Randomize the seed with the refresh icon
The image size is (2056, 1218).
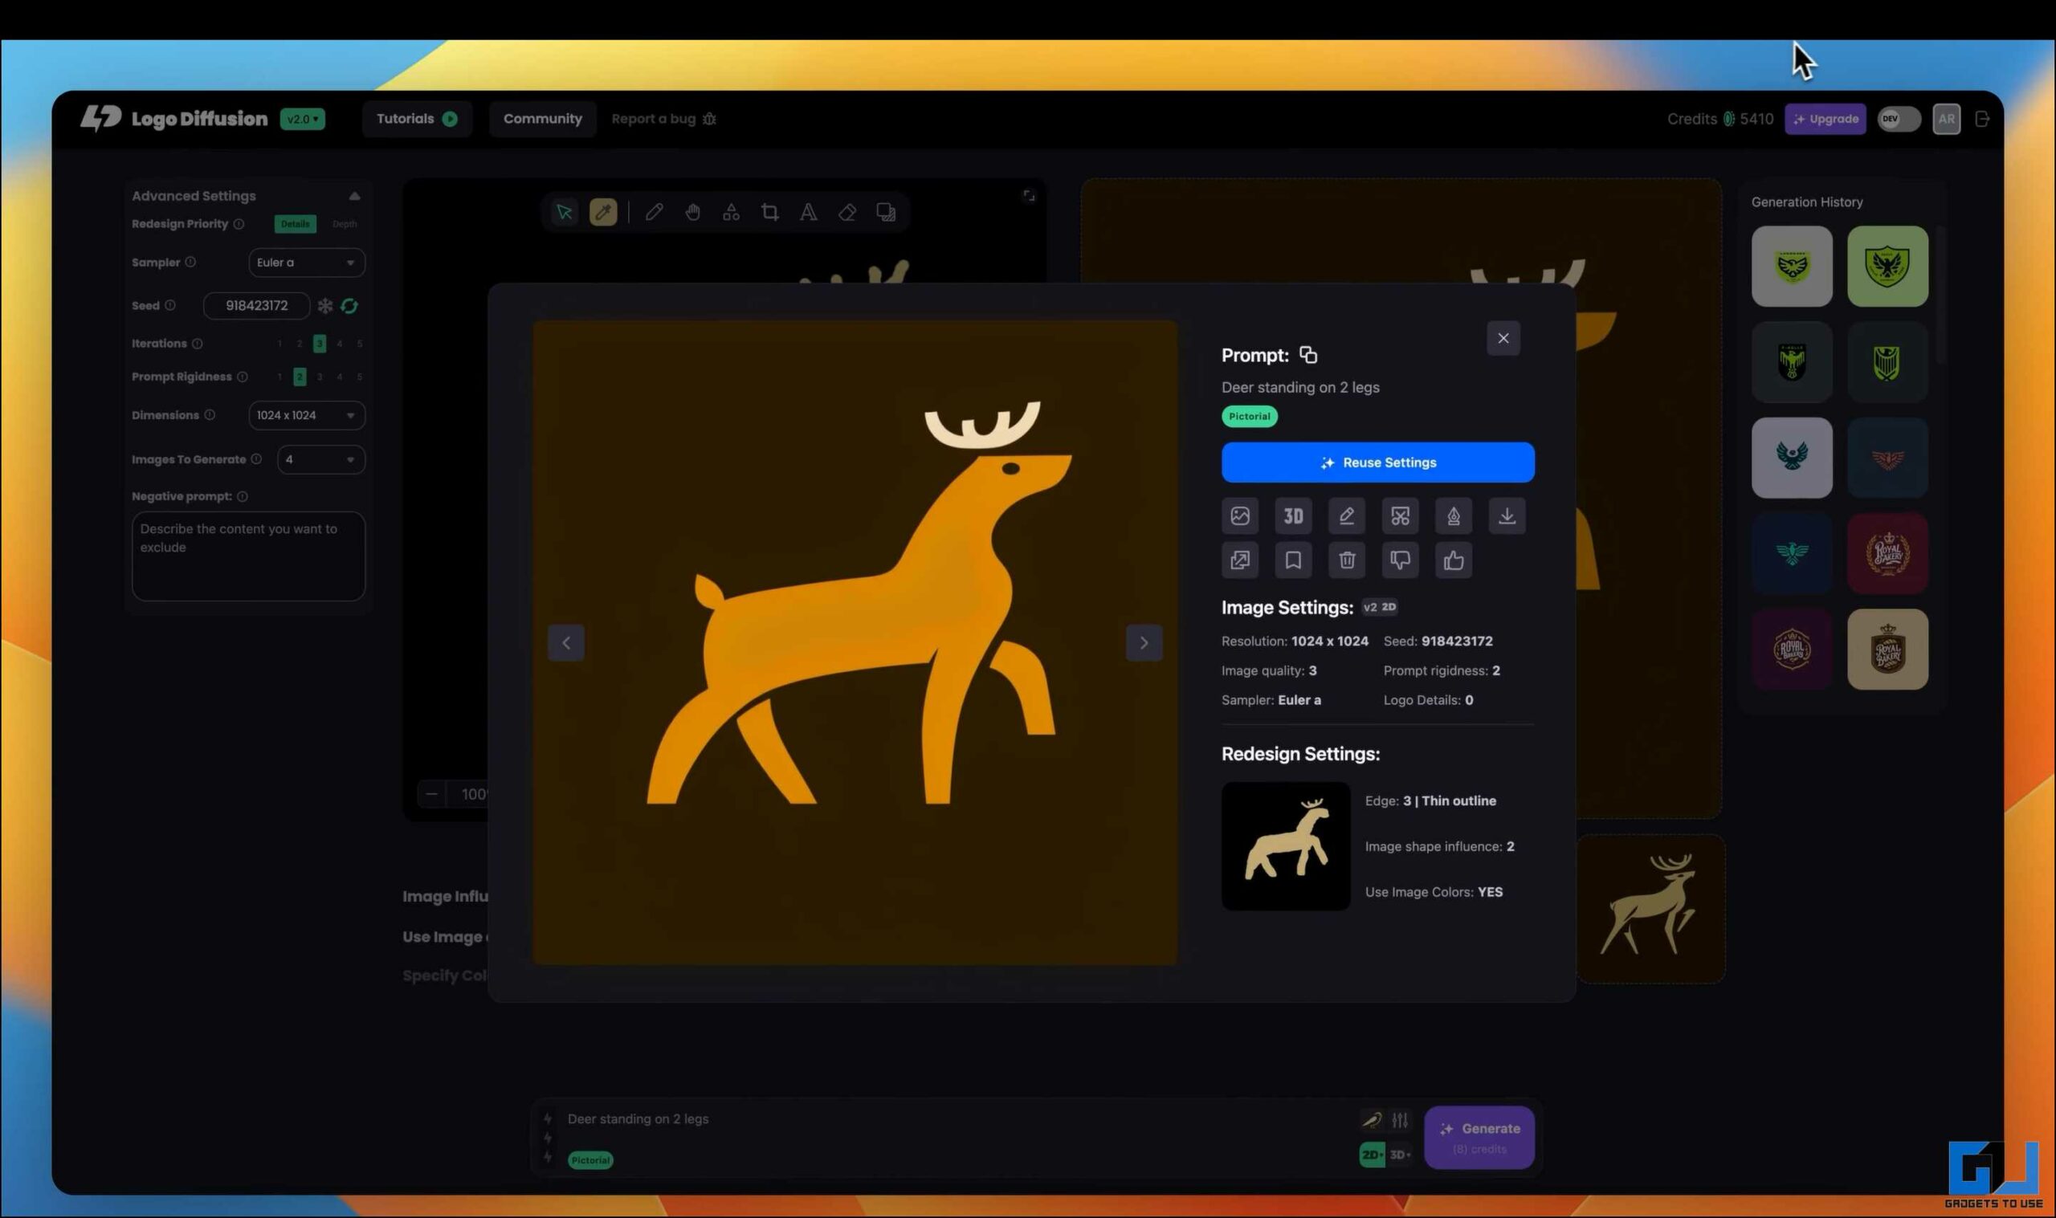[349, 305]
